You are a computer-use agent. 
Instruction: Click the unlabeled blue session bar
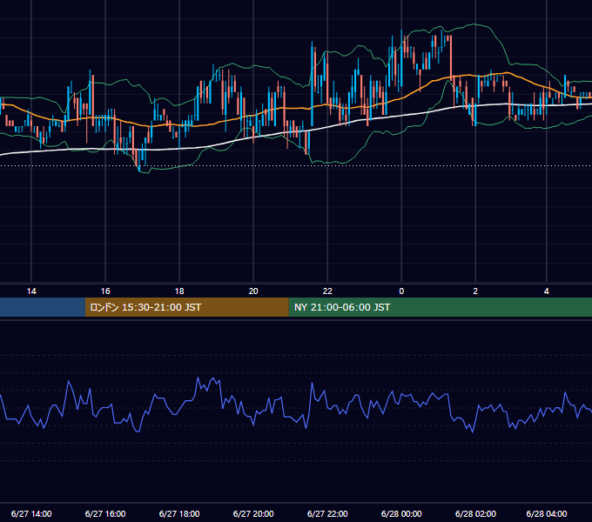43,307
